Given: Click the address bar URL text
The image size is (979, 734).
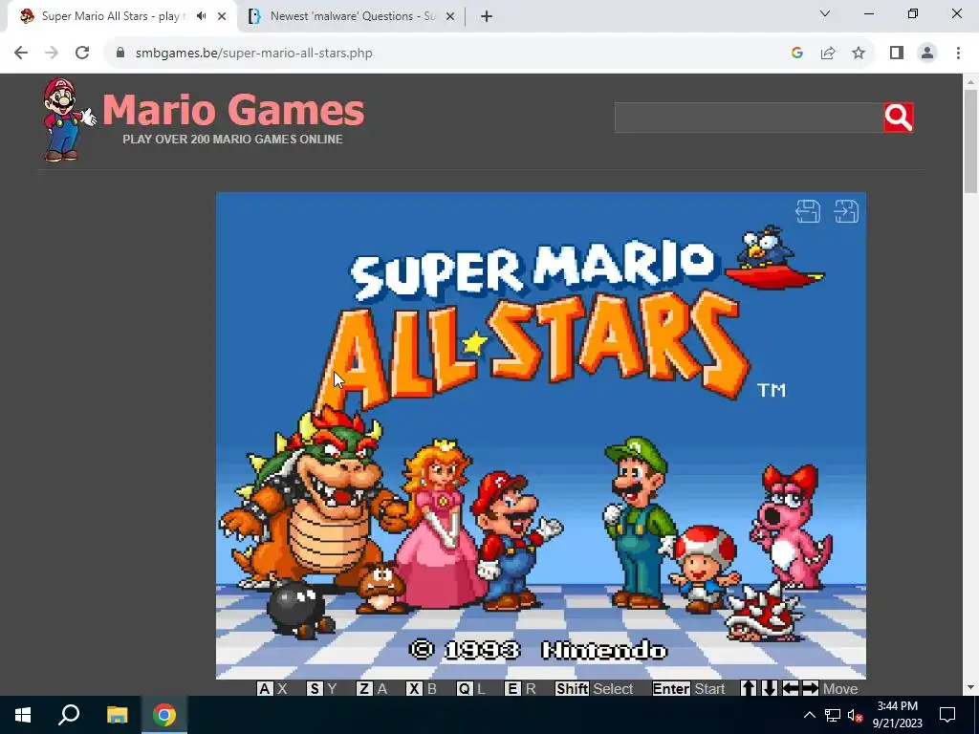Looking at the screenshot, I should coord(253,54).
